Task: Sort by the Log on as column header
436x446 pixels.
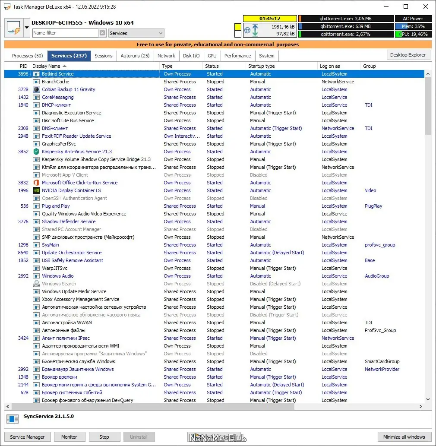Action: (339, 66)
